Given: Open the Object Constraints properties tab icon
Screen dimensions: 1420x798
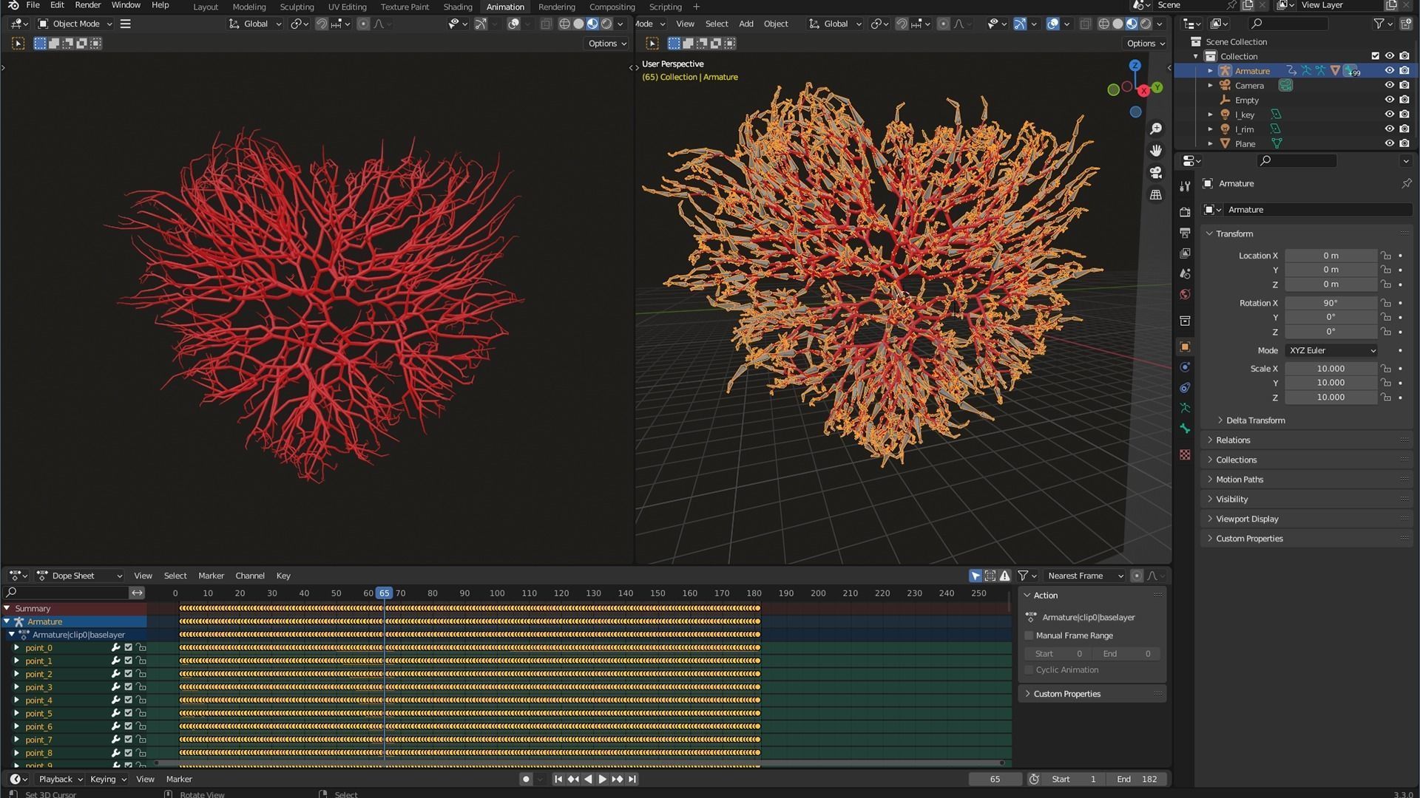Looking at the screenshot, I should (1185, 387).
